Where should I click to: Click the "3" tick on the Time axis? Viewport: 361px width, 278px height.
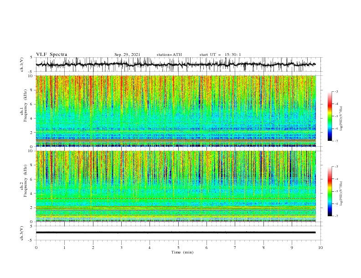(121, 248)
